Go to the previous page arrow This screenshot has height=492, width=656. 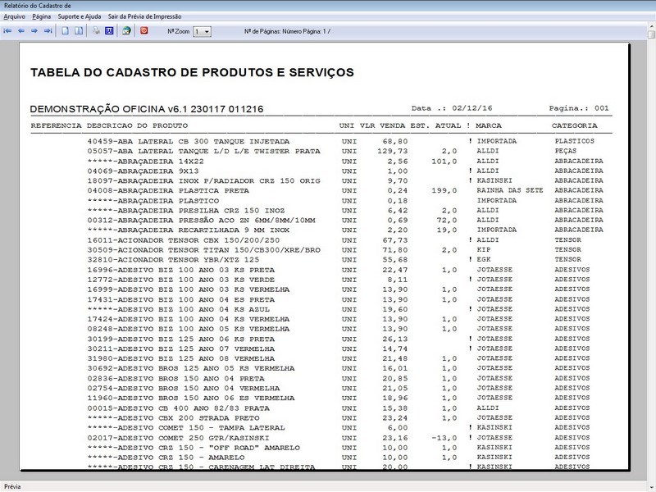pos(20,31)
